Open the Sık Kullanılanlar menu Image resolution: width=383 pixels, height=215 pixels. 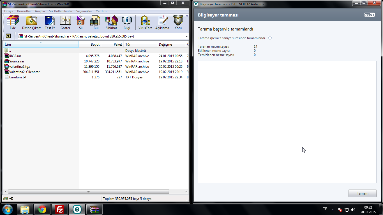pyautogui.click(x=61, y=11)
